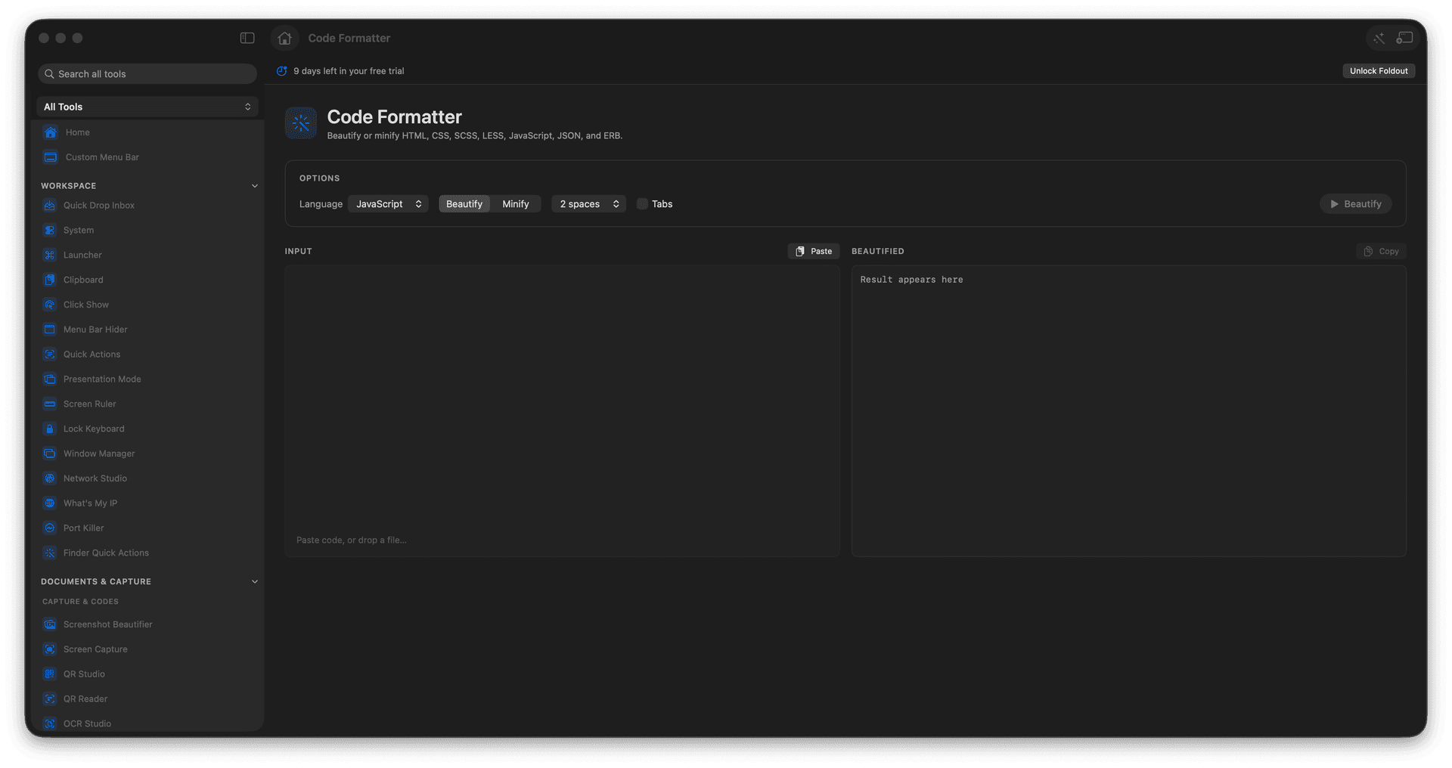Open the Port Killer tool

[x=147, y=528]
